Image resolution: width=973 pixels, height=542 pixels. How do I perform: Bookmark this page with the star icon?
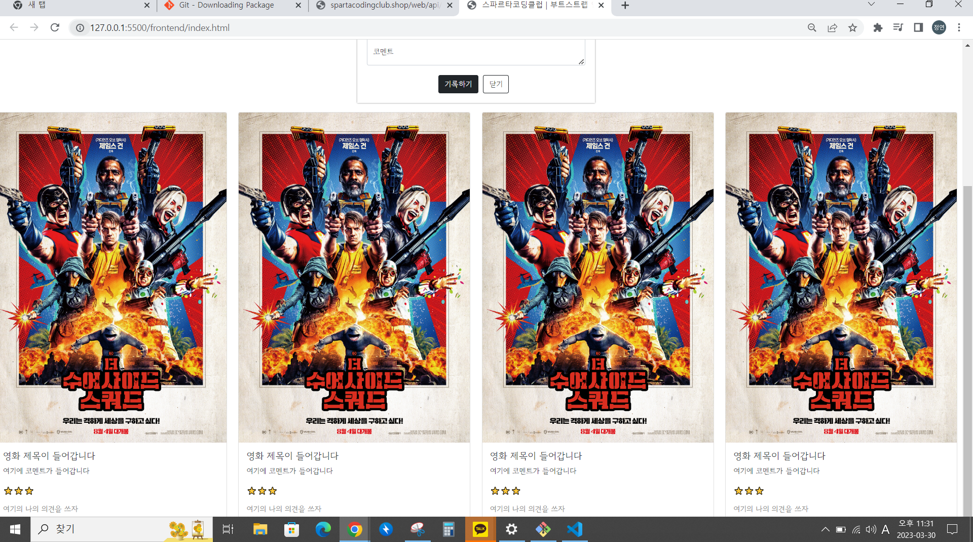coord(853,28)
